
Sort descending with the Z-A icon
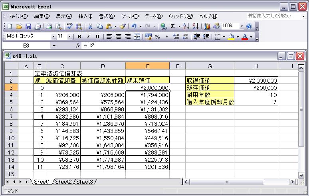point(196,26)
